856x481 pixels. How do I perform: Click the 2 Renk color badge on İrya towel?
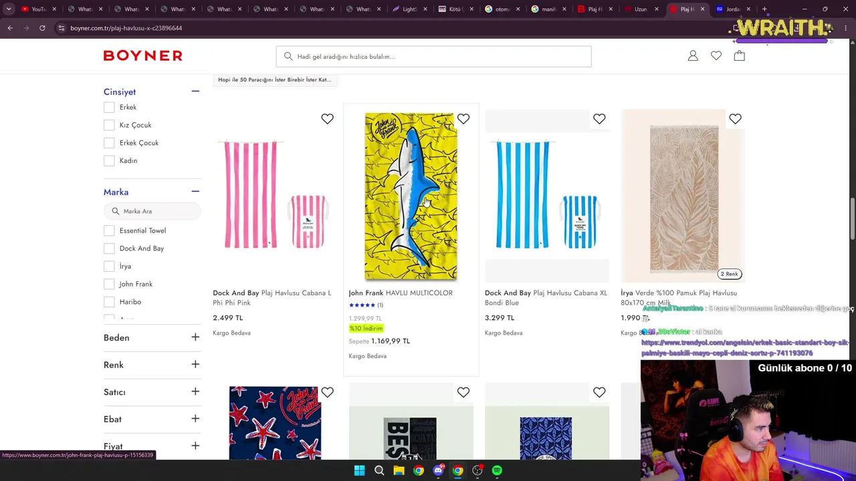[729, 274]
